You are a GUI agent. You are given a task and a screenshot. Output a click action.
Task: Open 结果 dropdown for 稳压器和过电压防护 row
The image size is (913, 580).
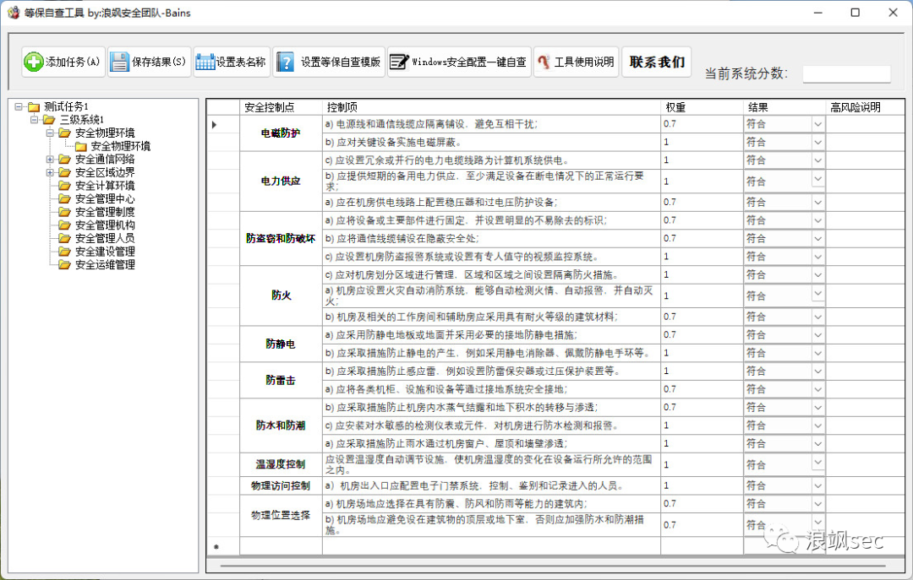coord(818,203)
